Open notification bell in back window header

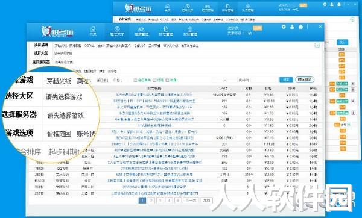click(339, 4)
